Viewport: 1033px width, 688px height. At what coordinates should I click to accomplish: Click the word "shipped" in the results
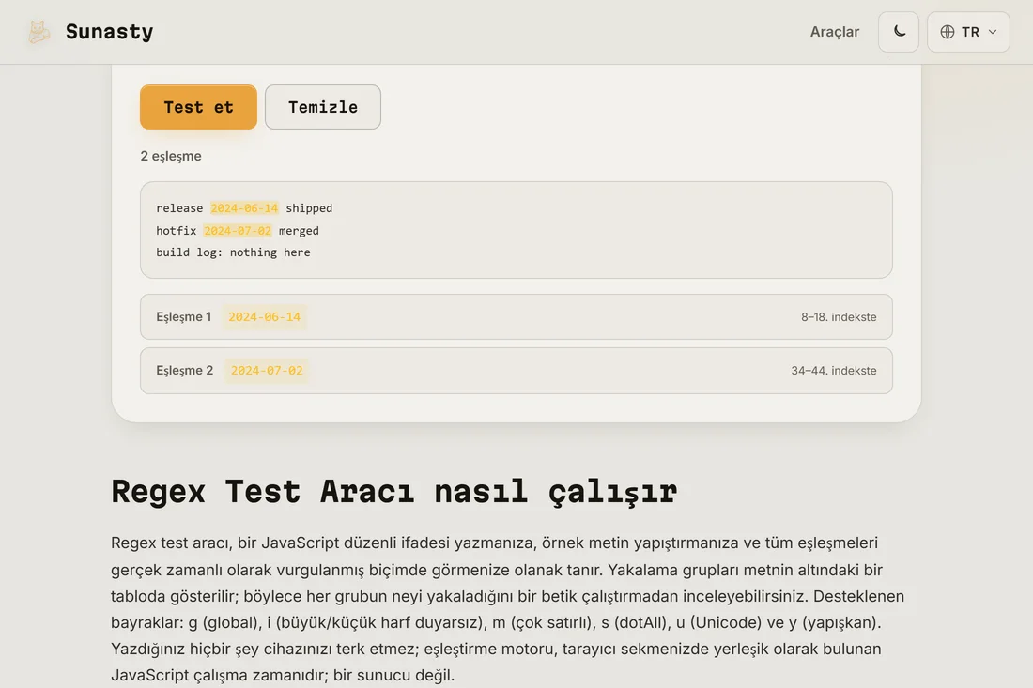(309, 208)
